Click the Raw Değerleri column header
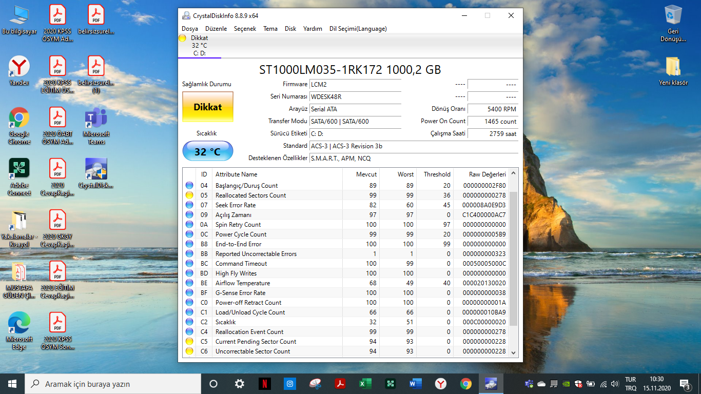This screenshot has width=701, height=394. [480, 174]
